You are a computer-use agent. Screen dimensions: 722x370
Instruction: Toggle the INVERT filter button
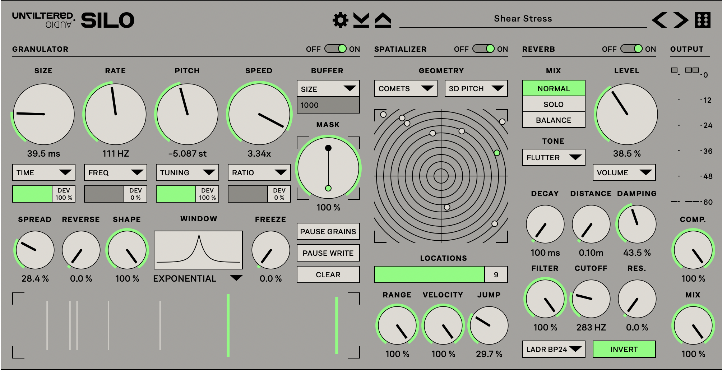[x=624, y=349]
